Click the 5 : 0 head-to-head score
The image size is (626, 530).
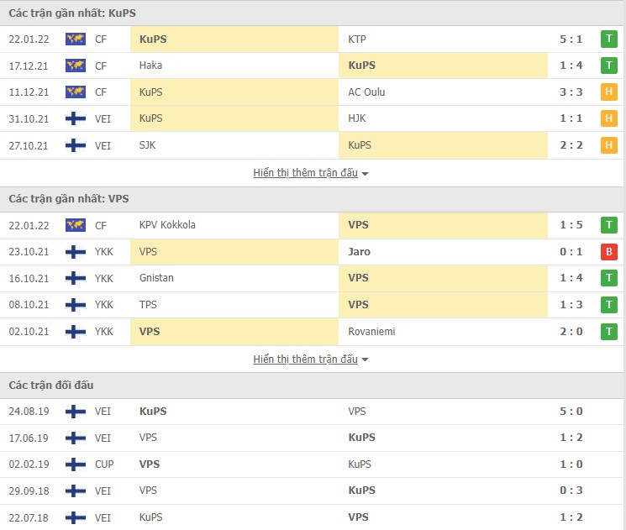coord(571,412)
